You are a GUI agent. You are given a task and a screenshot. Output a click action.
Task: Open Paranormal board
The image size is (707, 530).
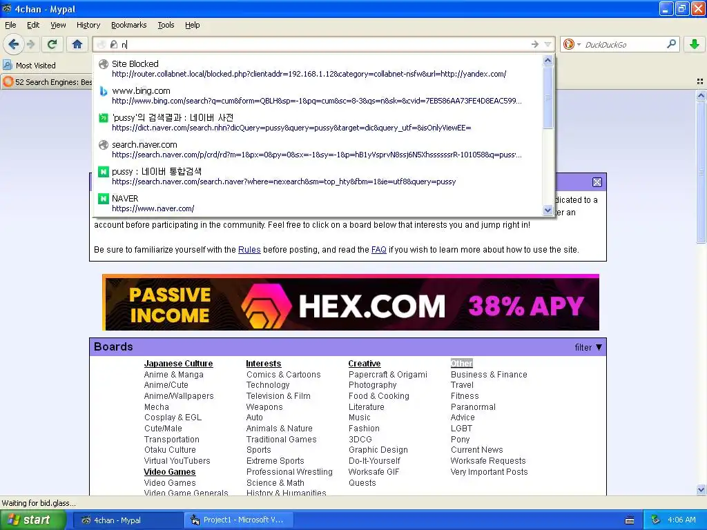473,407
